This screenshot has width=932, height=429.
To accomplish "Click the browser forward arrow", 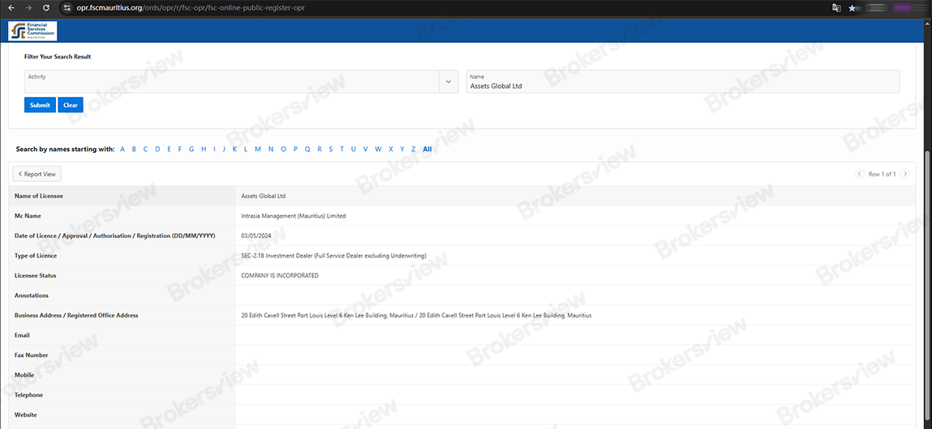I will [28, 7].
